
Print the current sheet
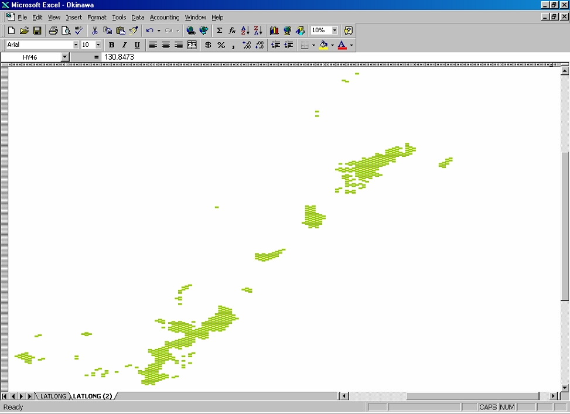[53, 30]
